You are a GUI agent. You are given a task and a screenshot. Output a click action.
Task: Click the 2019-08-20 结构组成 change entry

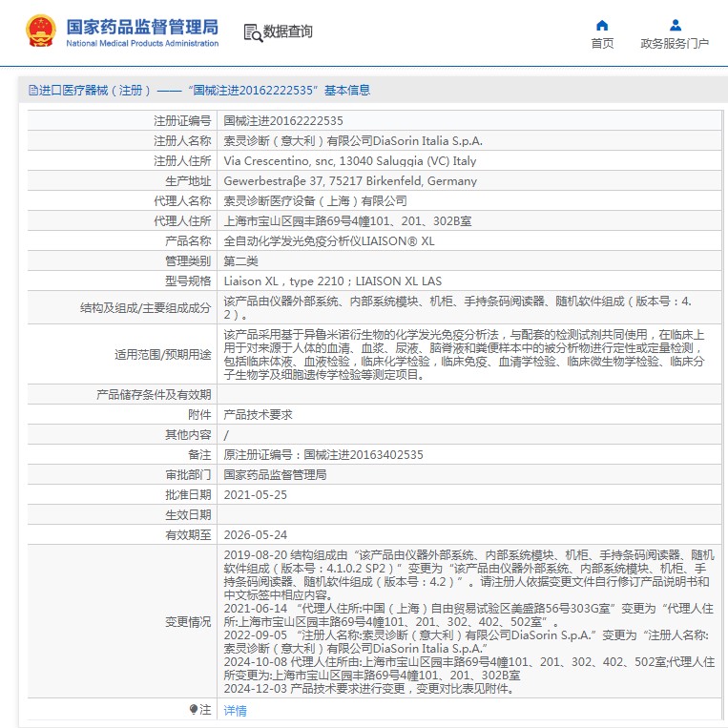coord(468,574)
